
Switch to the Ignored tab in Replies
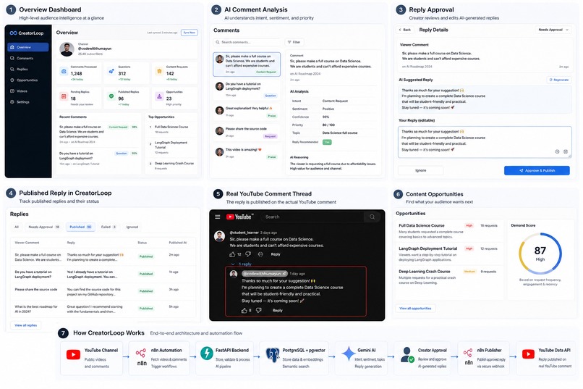(x=132, y=227)
